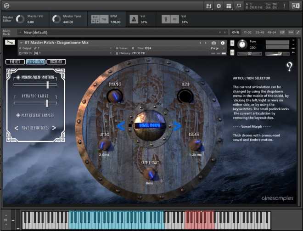Expand the 01 Master Patch instrument dropdown
Image resolution: width=303 pixels, height=231 pixels.
point(21,43)
